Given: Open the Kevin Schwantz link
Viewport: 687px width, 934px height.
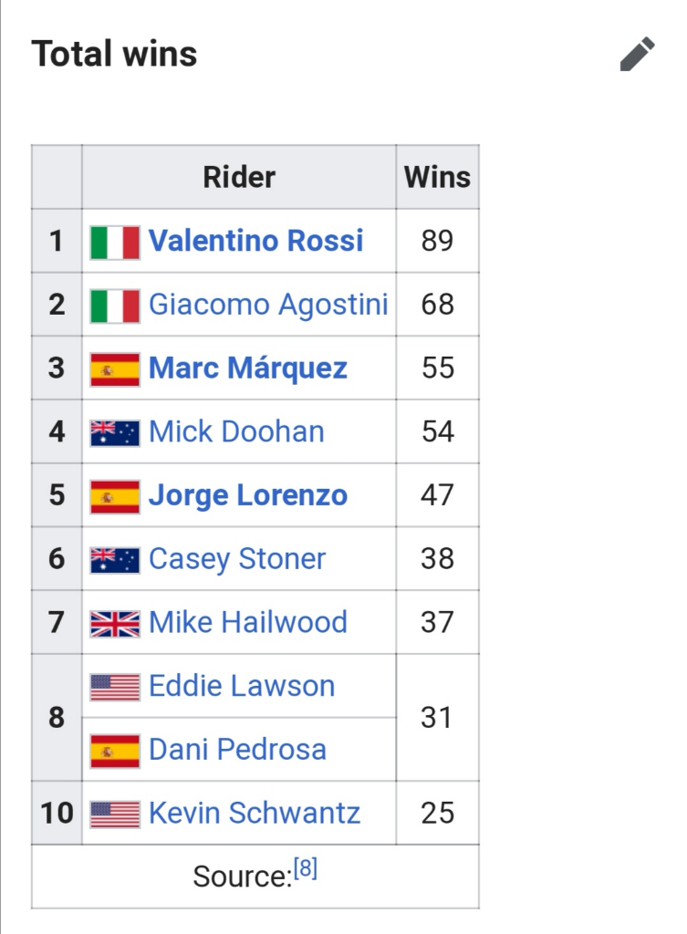Looking at the screenshot, I should [255, 813].
